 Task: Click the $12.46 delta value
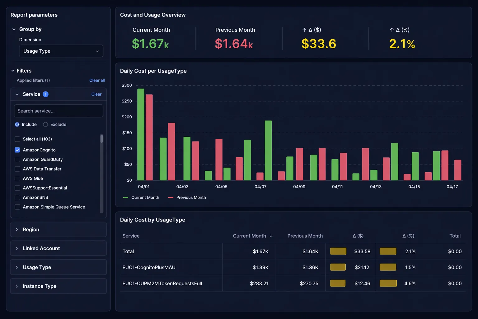click(x=362, y=283)
